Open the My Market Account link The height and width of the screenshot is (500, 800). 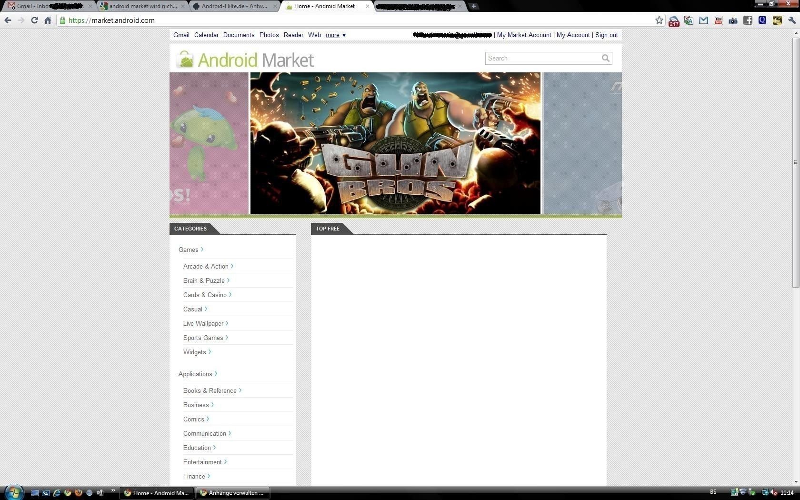click(x=524, y=35)
